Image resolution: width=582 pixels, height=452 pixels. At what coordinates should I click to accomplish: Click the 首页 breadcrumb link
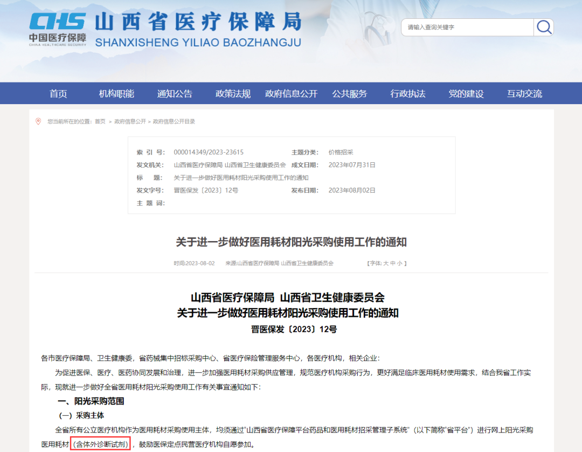(x=100, y=122)
